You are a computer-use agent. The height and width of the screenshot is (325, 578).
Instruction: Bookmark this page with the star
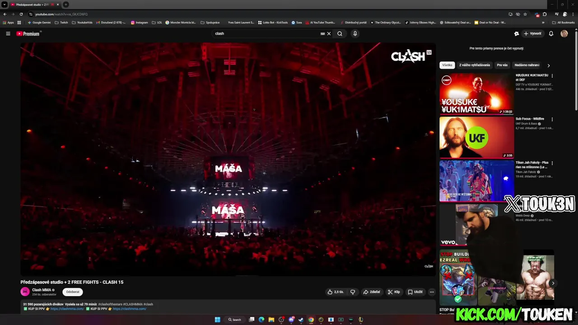tap(525, 14)
